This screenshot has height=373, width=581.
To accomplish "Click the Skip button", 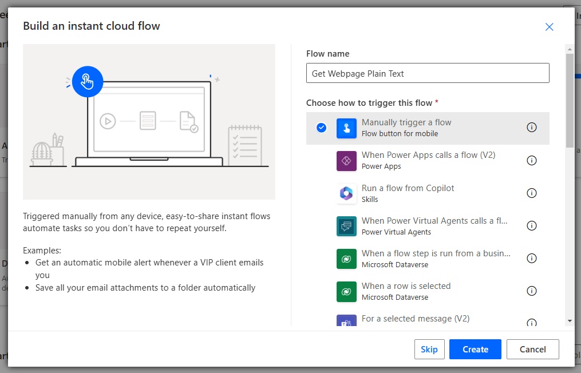I will pos(429,349).
